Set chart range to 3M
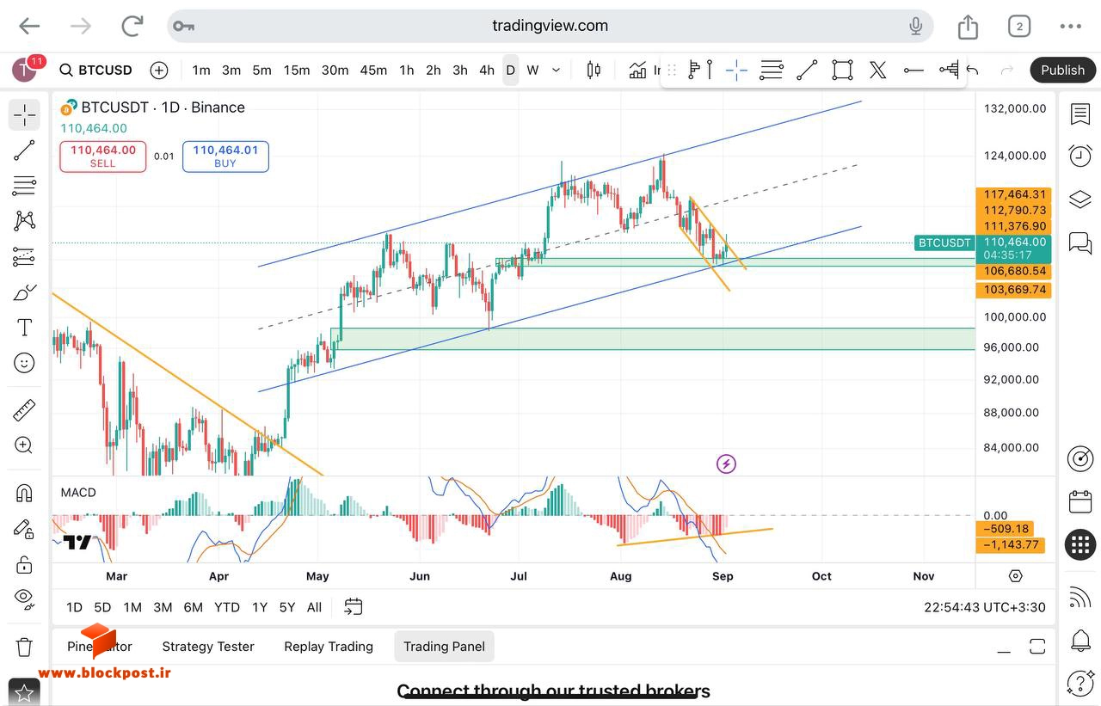The image size is (1101, 706). pos(163,607)
